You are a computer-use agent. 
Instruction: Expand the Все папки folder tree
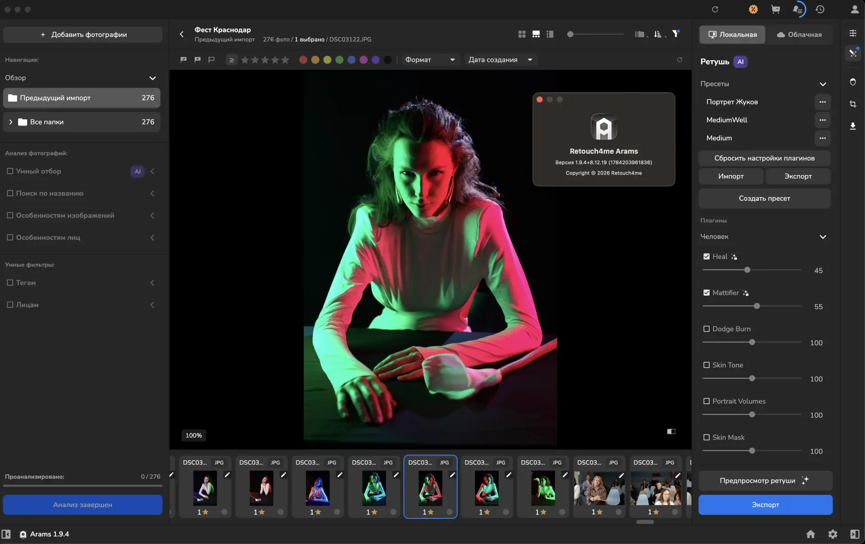tap(11, 122)
